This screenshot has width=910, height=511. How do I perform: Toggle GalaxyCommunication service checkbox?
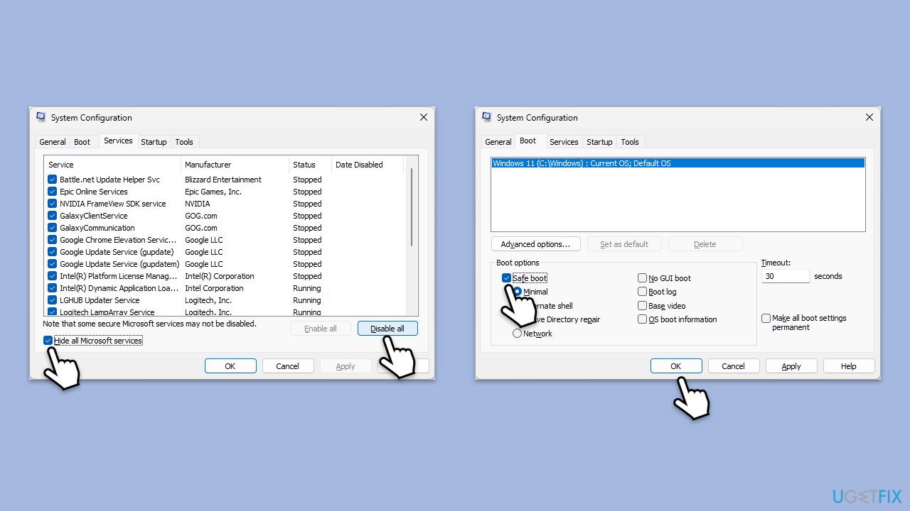[x=53, y=228]
